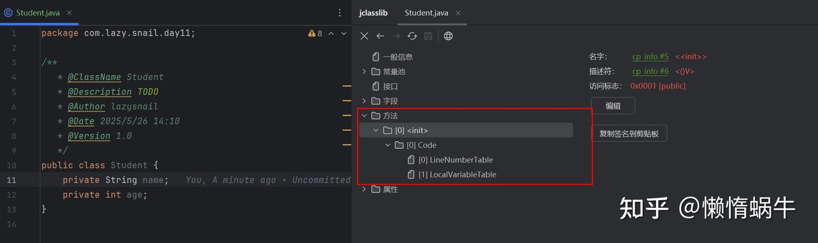Jump to previous highlighted problem up arrow
Screen dimensions: 818x243
click(332, 33)
